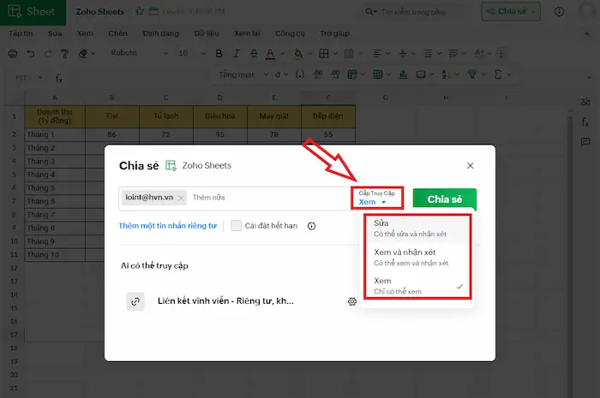Click the fx icon beside the cell reference box

58,78
